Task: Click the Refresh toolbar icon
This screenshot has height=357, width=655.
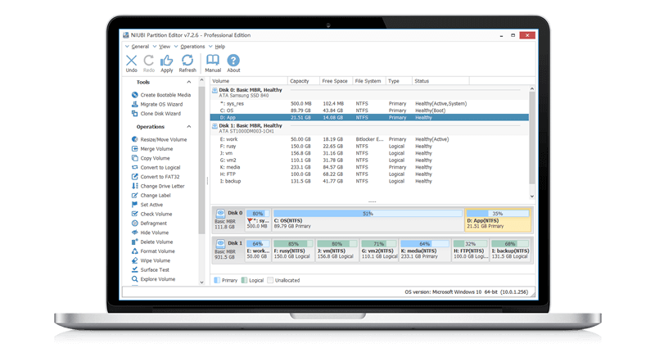Action: [187, 61]
